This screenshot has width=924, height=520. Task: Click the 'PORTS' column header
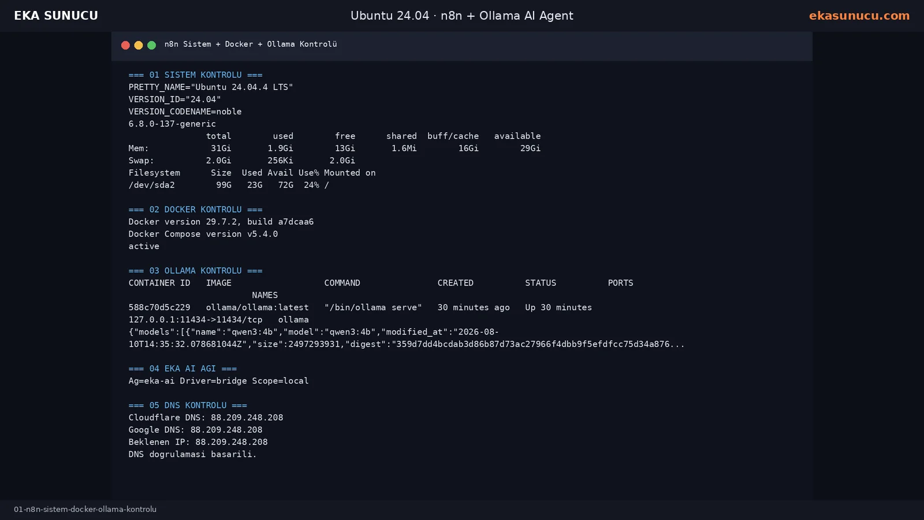[x=620, y=283]
